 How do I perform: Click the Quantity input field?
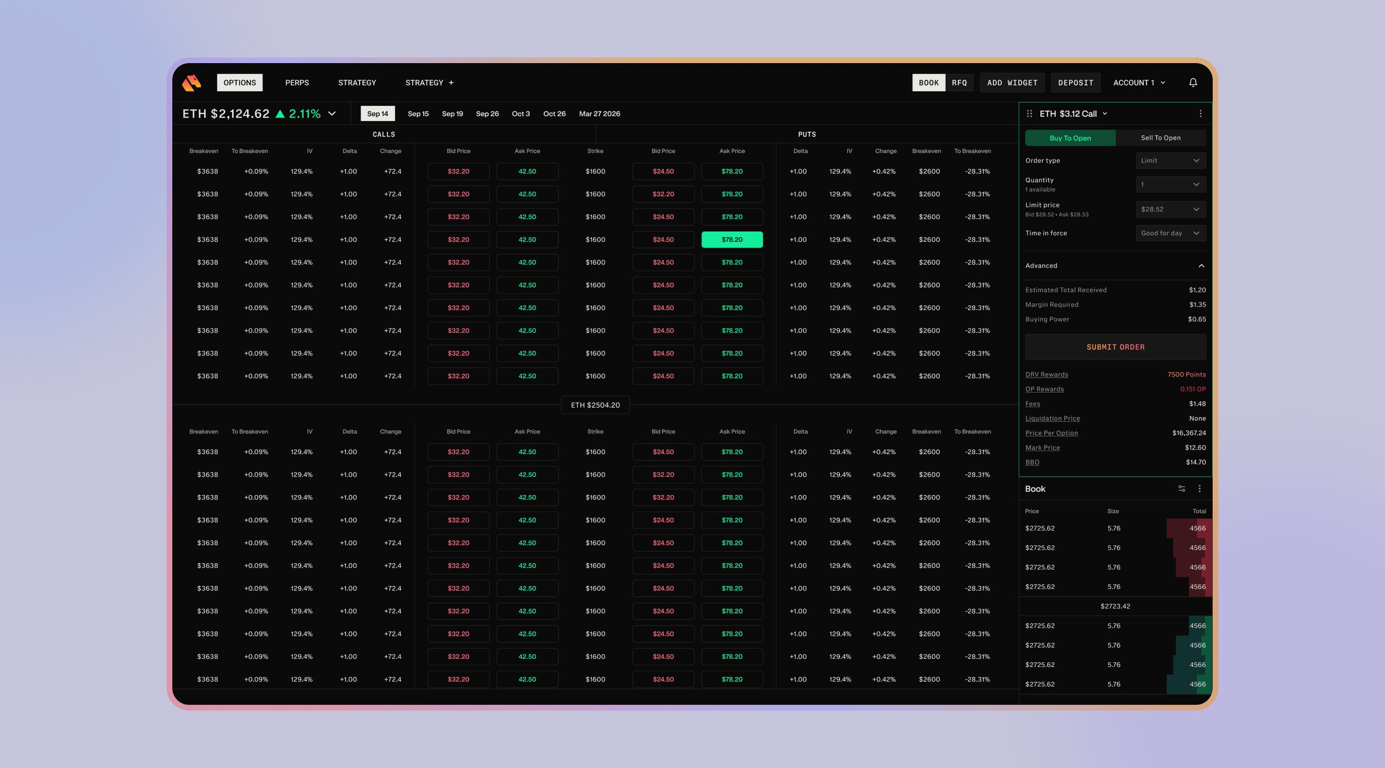click(1170, 184)
